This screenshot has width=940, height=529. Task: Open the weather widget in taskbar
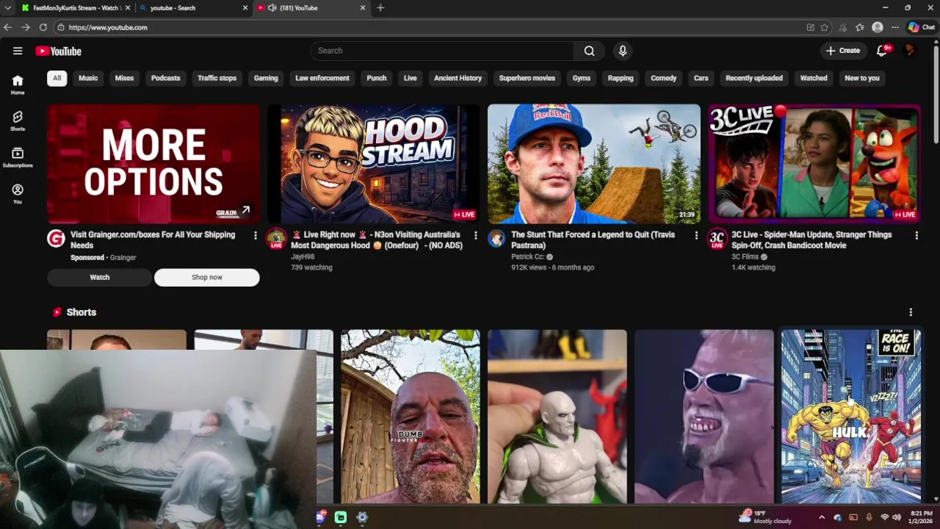point(764,517)
